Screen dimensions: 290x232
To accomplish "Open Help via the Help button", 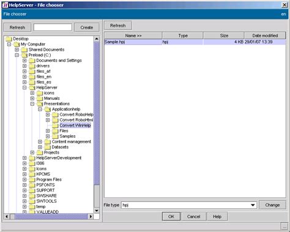I will click(x=217, y=217).
